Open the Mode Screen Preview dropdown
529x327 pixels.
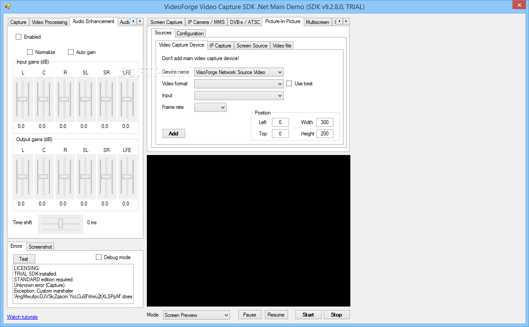tap(197, 315)
